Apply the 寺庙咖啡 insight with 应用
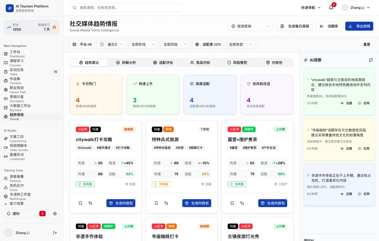This screenshot has height=241, width=379. click(364, 149)
